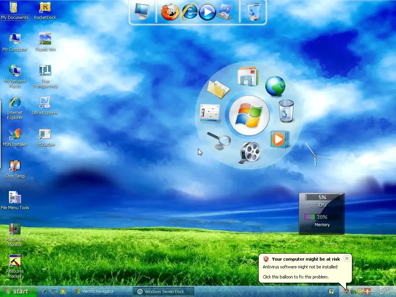The width and height of the screenshot is (396, 297).
Task: Click the computer monitor icon in top dock
Action: tap(142, 11)
